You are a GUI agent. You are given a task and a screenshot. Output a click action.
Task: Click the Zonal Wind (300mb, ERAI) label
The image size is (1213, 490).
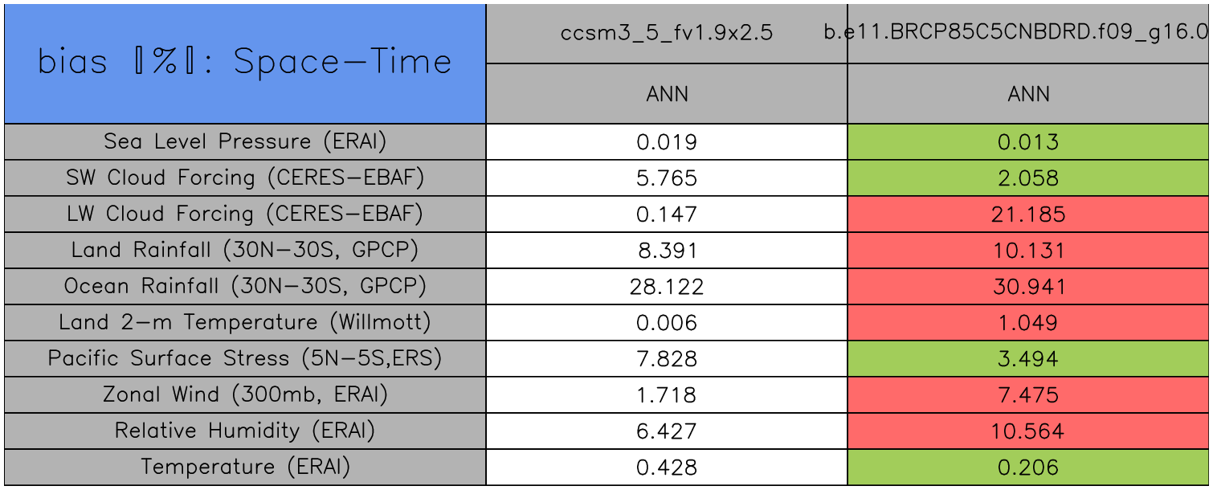pyautogui.click(x=245, y=394)
